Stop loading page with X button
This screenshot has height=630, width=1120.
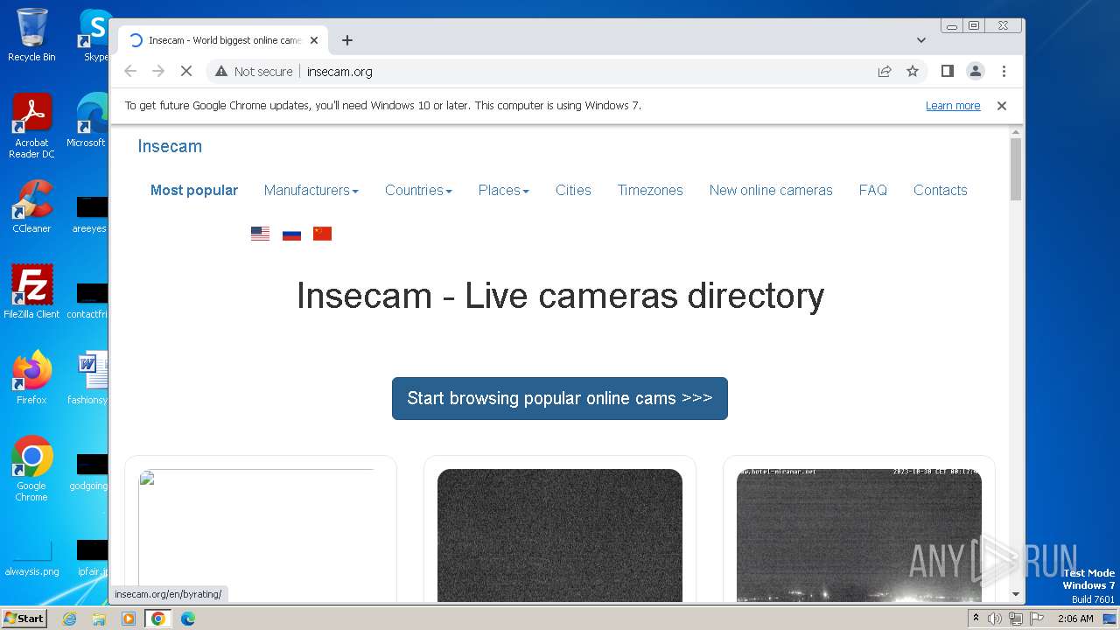[186, 72]
